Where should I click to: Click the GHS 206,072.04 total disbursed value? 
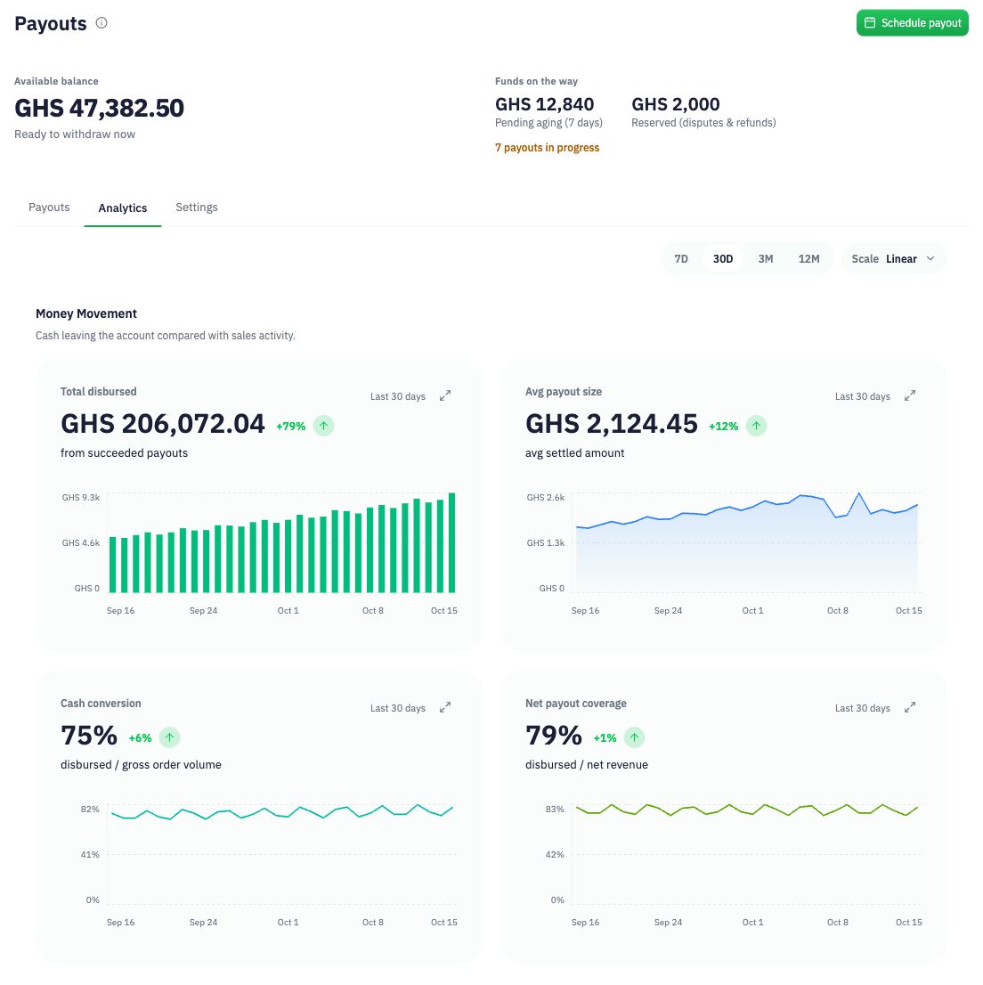click(x=163, y=424)
